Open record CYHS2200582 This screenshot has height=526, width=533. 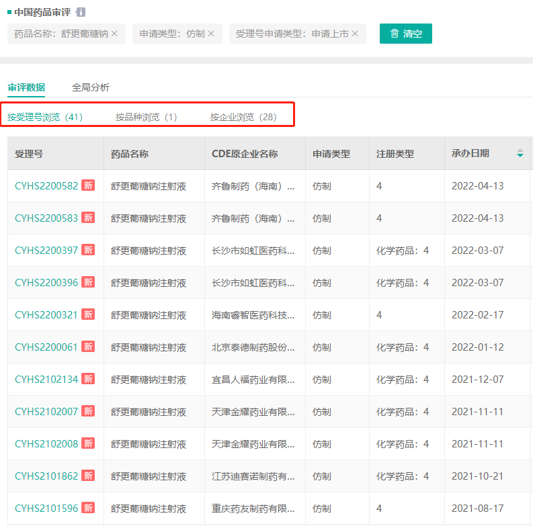coord(46,186)
